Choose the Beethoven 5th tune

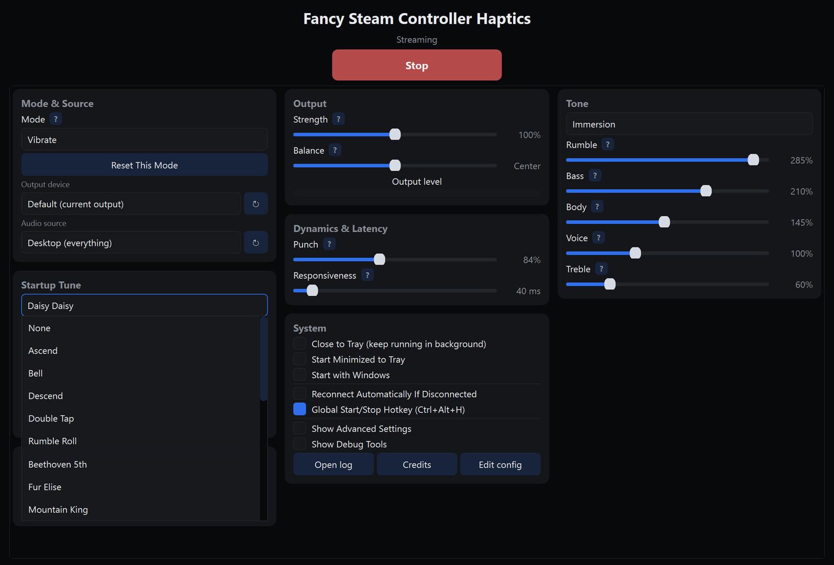point(141,464)
